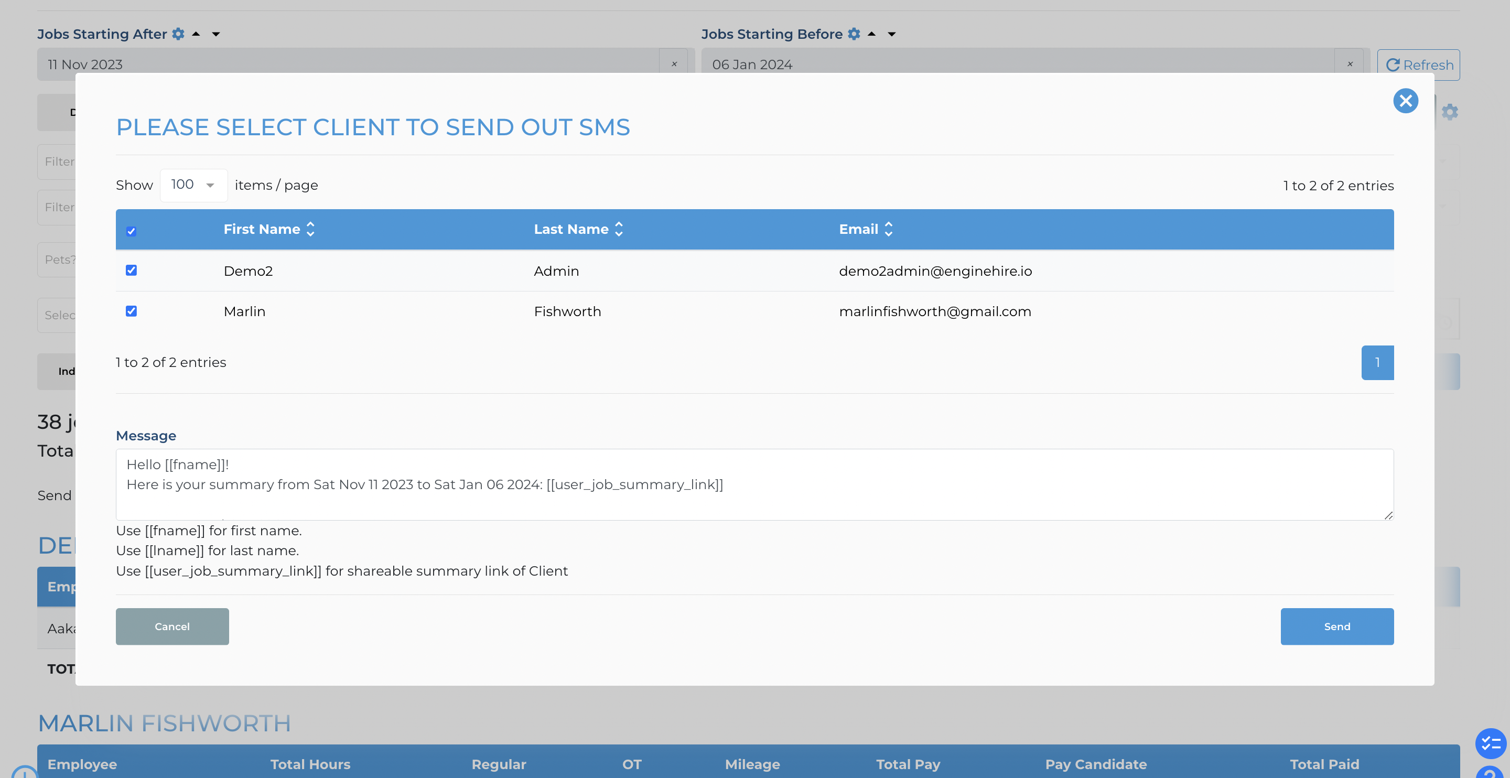Open the checklist floating icon

(1491, 743)
